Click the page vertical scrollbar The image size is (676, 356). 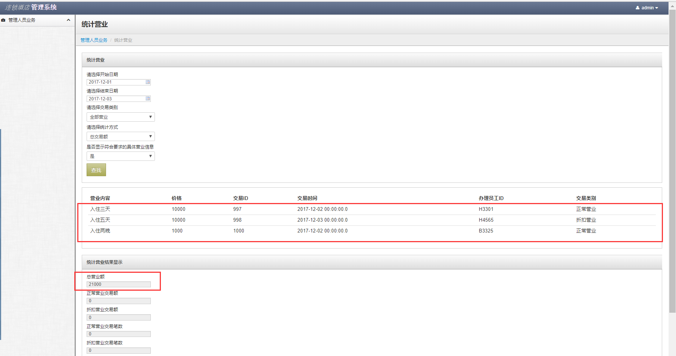[x=672, y=160]
